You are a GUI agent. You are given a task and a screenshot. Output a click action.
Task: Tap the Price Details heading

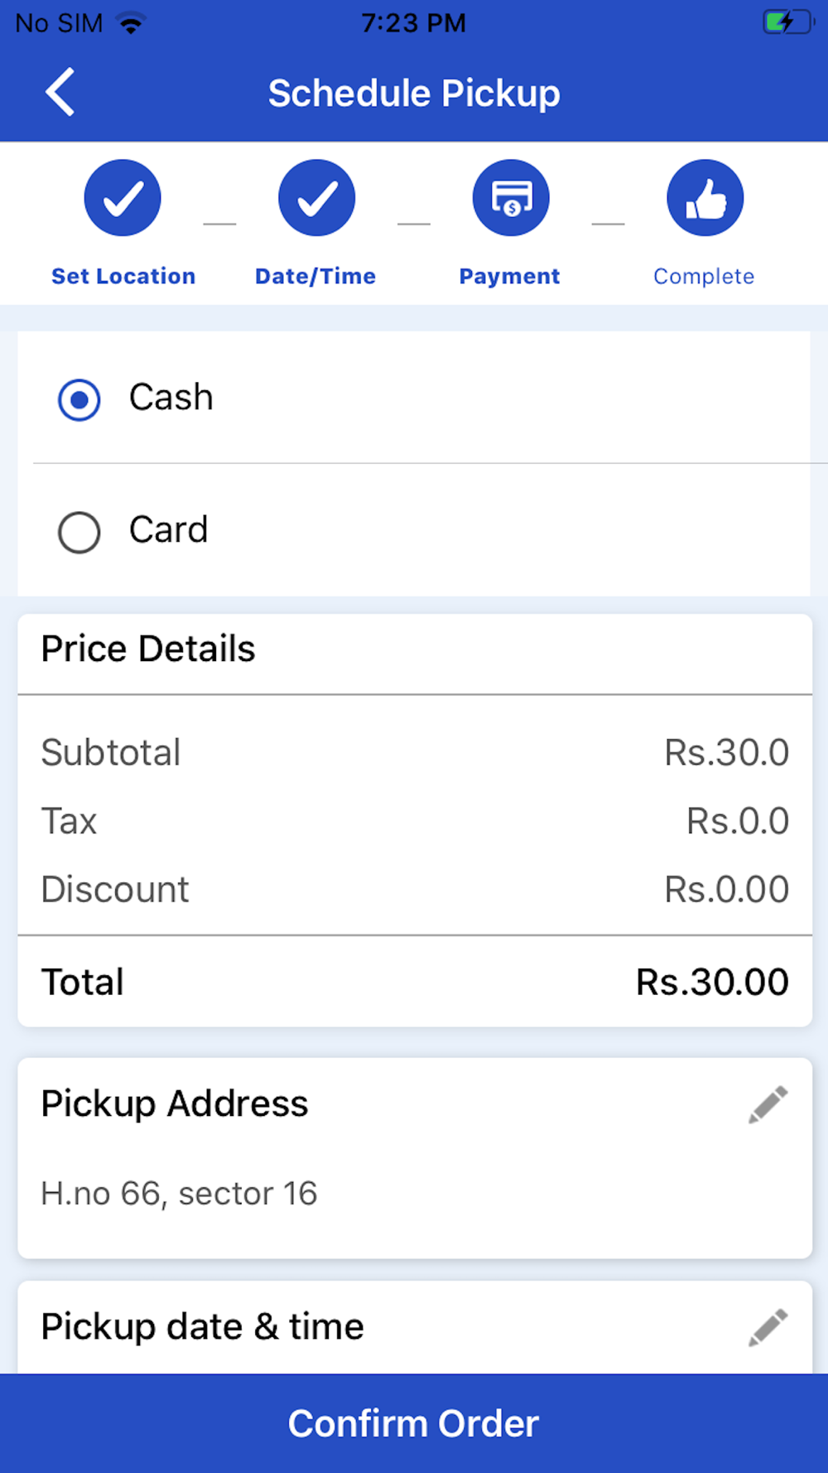tap(148, 649)
